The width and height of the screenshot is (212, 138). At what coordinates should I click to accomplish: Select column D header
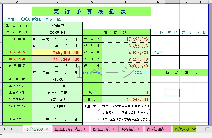coord(126,2)
